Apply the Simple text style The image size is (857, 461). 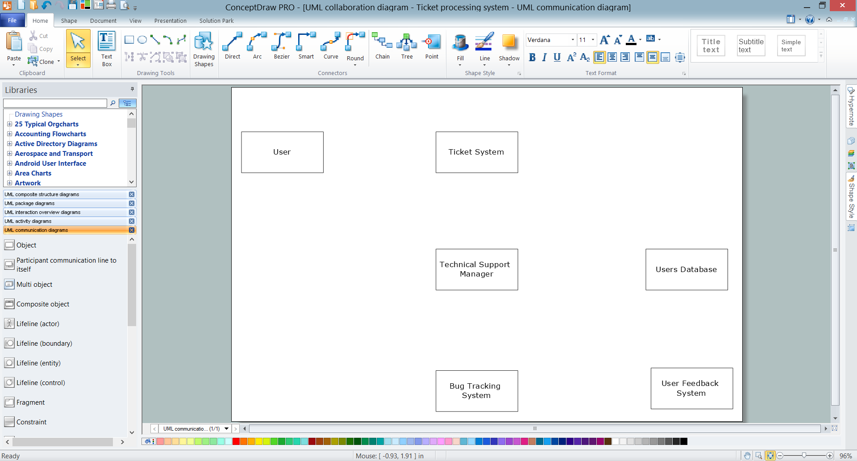(791, 46)
